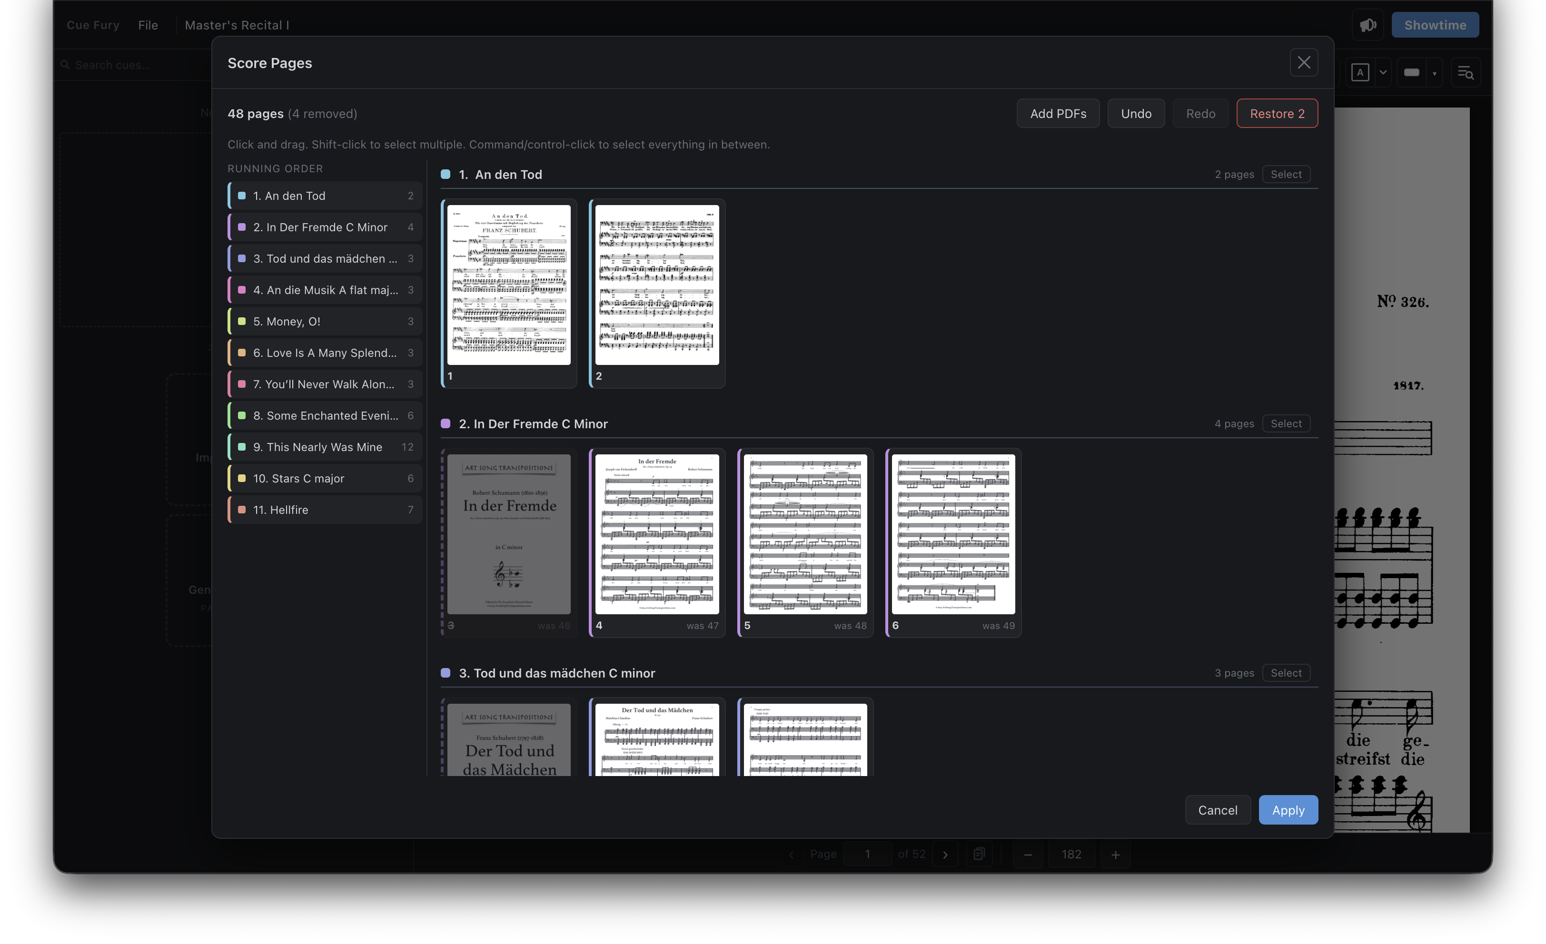This screenshot has width=1546, height=944.
Task: Select all pages in In Der Fremde C Minor
Action: 1286,423
